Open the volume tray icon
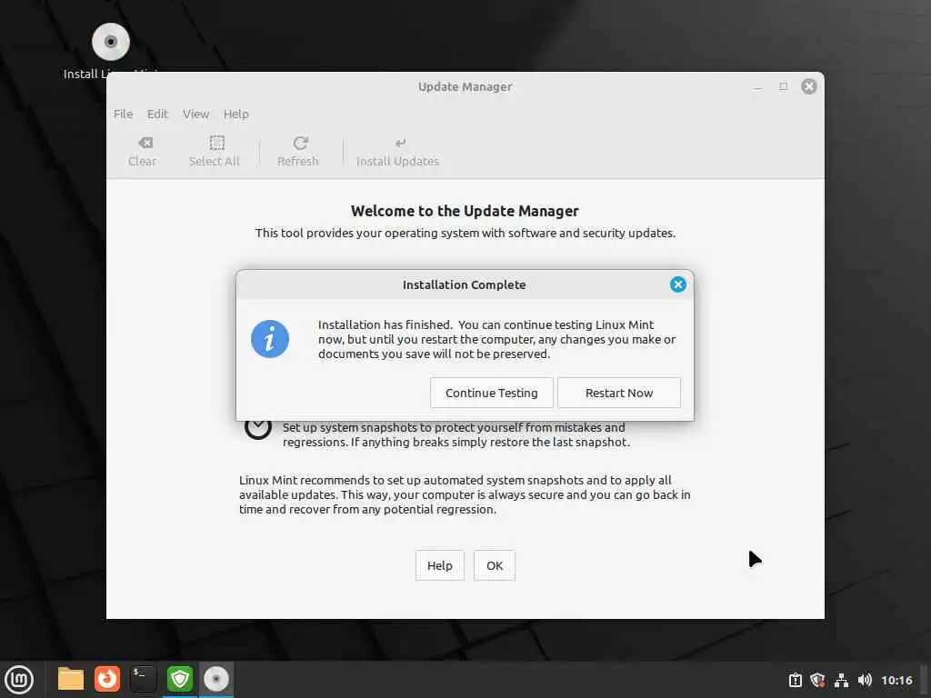The width and height of the screenshot is (931, 698). 865,680
